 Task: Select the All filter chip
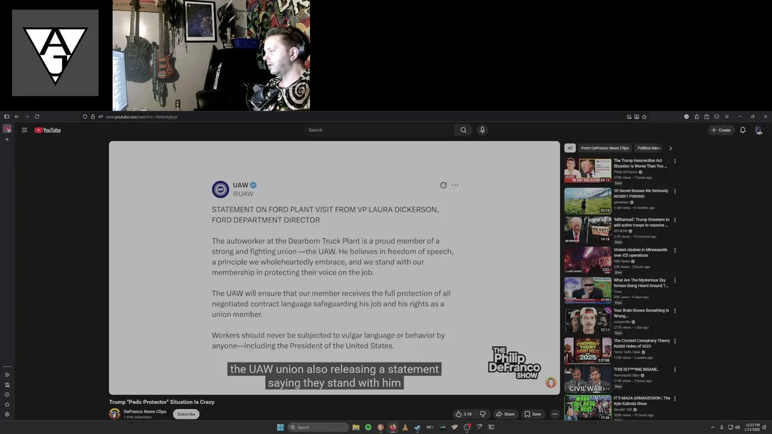click(570, 148)
